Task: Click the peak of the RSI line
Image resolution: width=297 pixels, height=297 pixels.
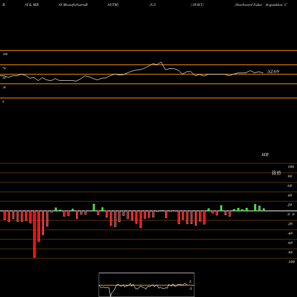Action: (x=161, y=62)
